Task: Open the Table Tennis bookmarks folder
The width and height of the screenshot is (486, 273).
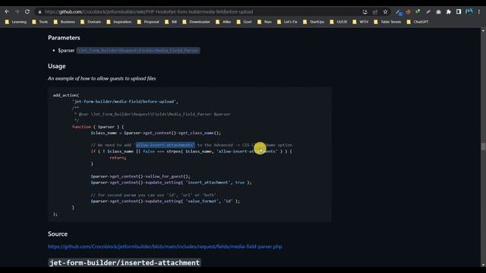Action: click(387, 22)
